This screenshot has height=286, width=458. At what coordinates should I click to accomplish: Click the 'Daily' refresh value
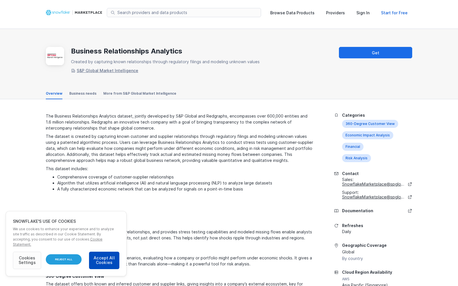tap(346, 232)
